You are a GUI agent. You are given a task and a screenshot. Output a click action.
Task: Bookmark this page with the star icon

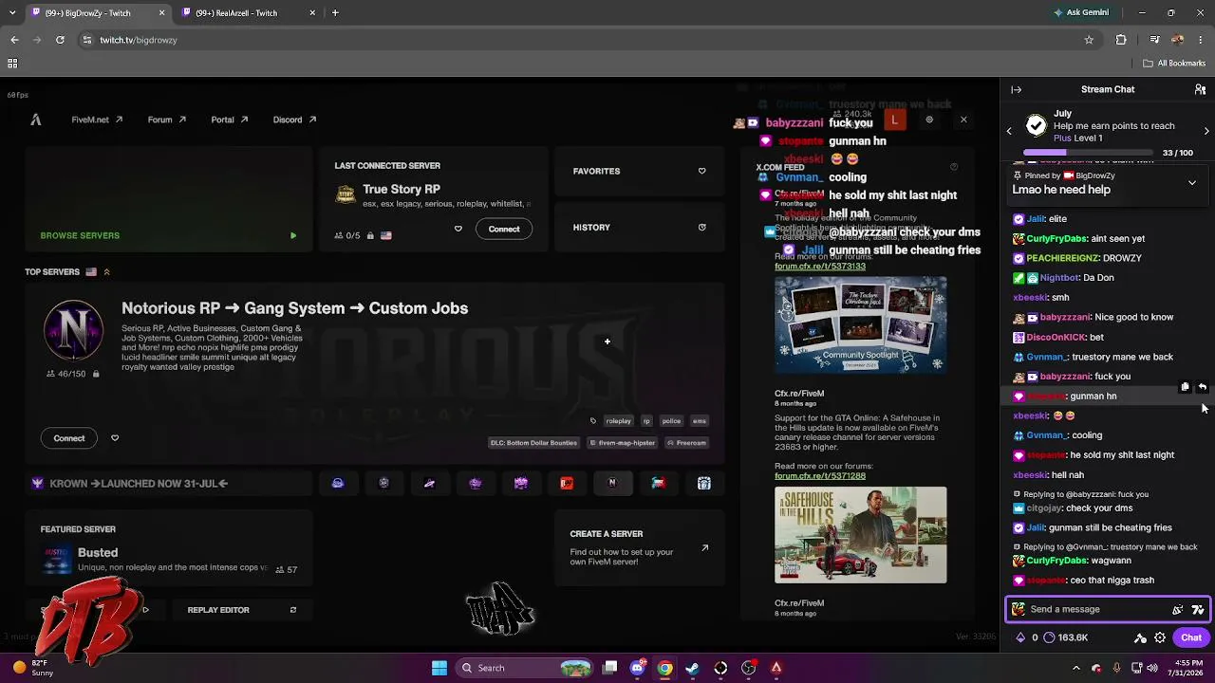[x=1089, y=40]
